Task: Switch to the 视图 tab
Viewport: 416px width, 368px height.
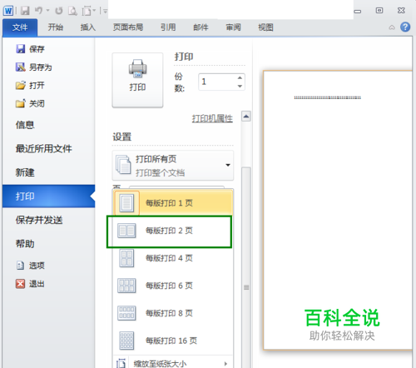Action: (x=265, y=27)
